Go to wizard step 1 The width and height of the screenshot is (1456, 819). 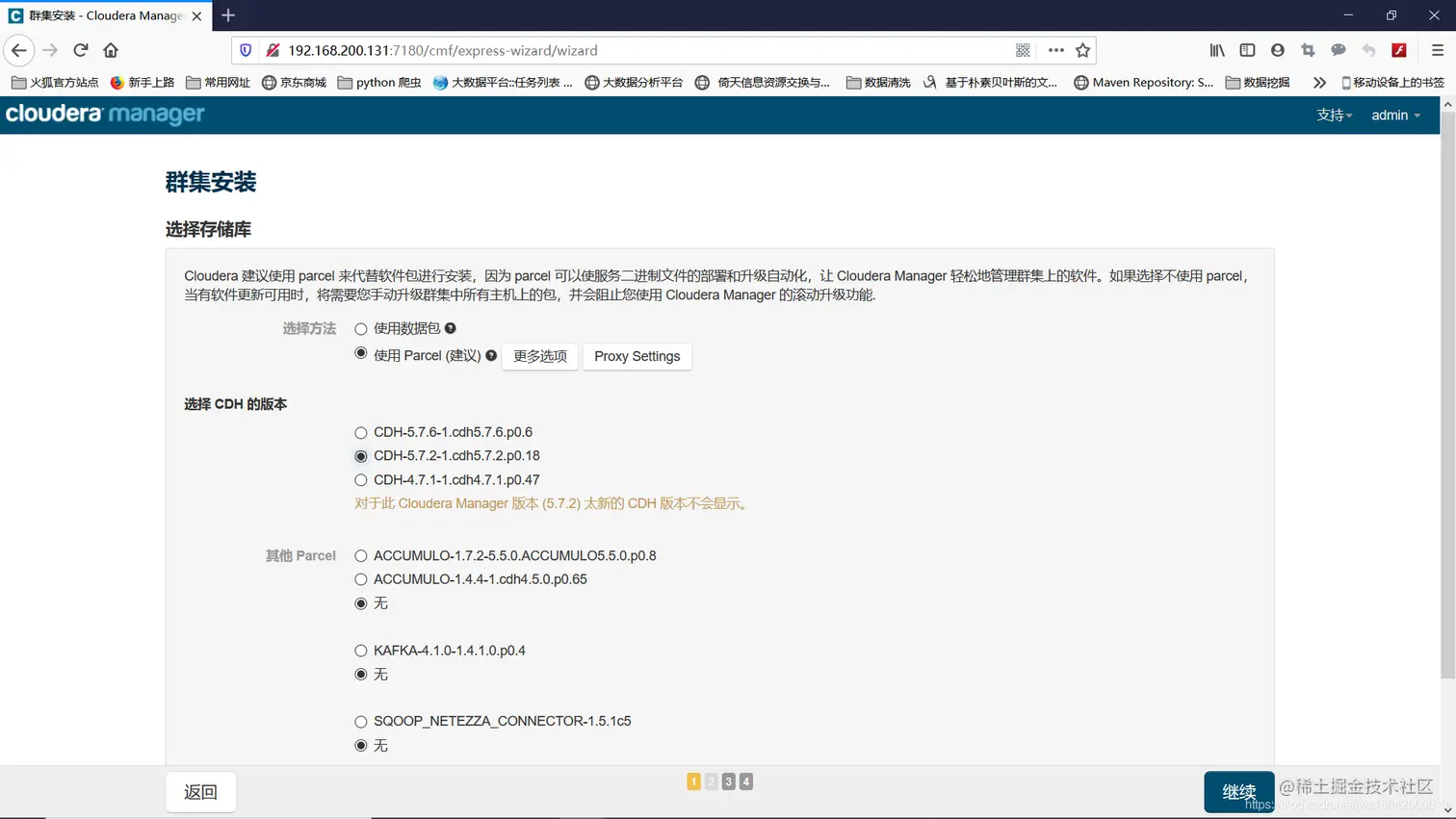pyautogui.click(x=693, y=781)
